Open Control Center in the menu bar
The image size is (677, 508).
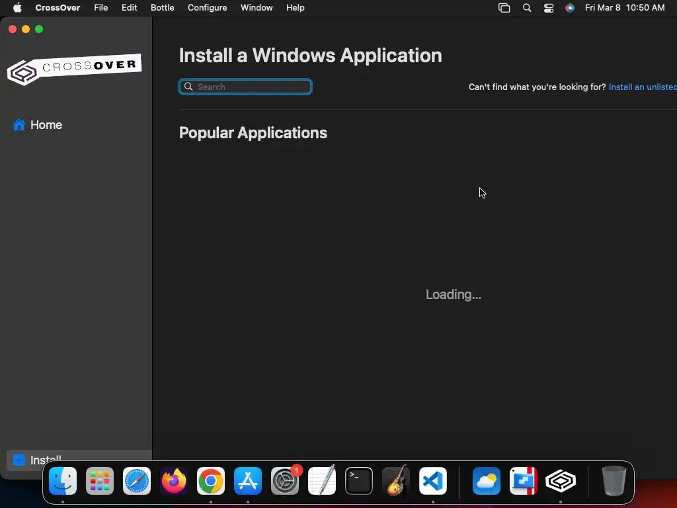(548, 8)
